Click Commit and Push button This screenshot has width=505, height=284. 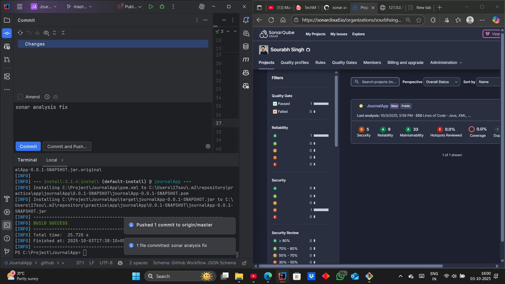click(67, 146)
